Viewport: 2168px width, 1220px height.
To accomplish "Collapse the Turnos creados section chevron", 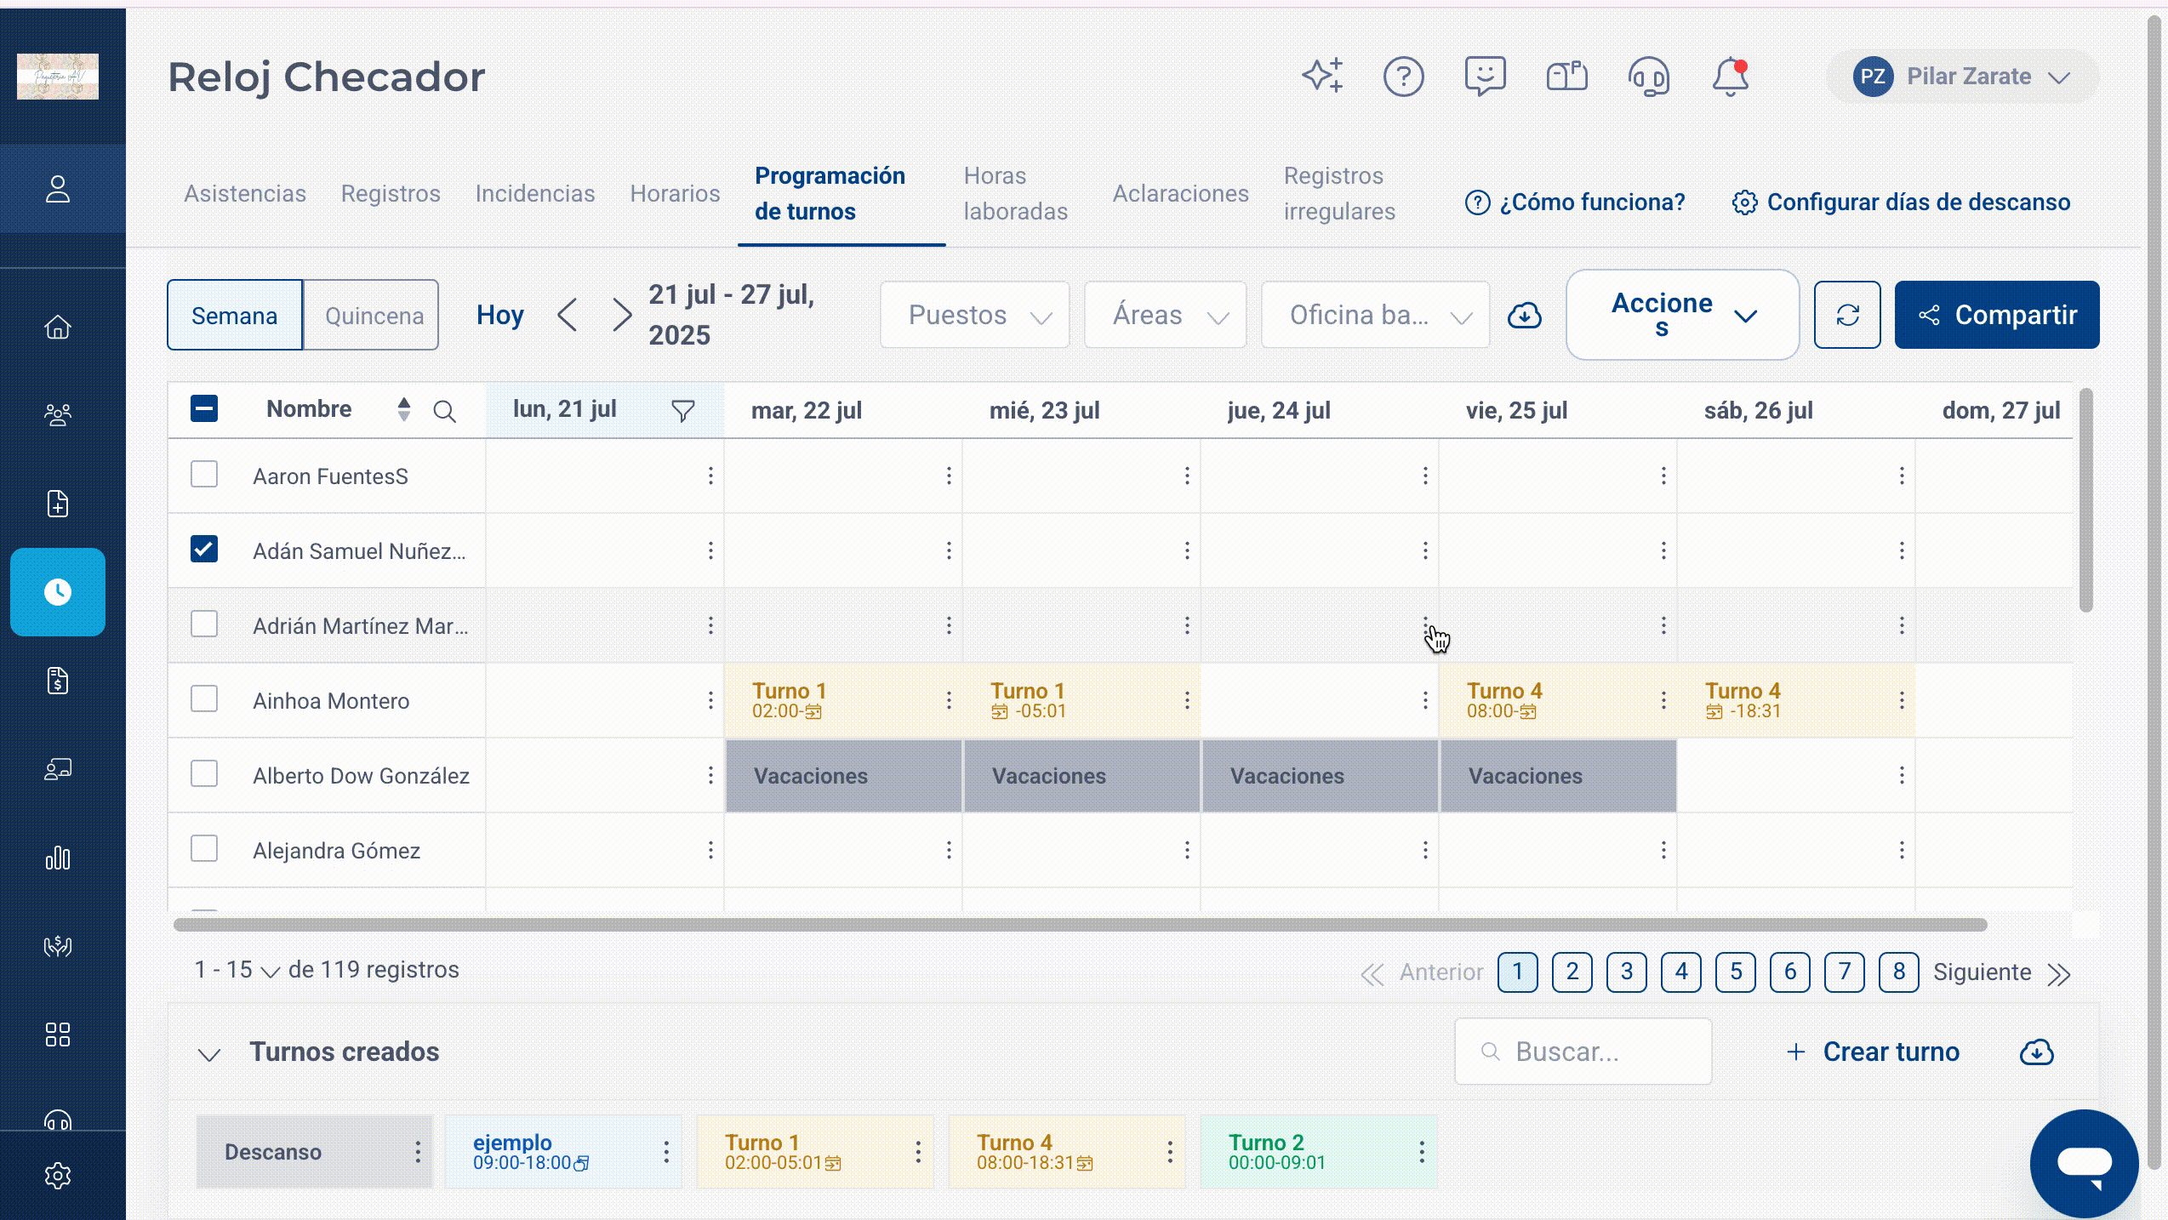I will pyautogui.click(x=209, y=1054).
